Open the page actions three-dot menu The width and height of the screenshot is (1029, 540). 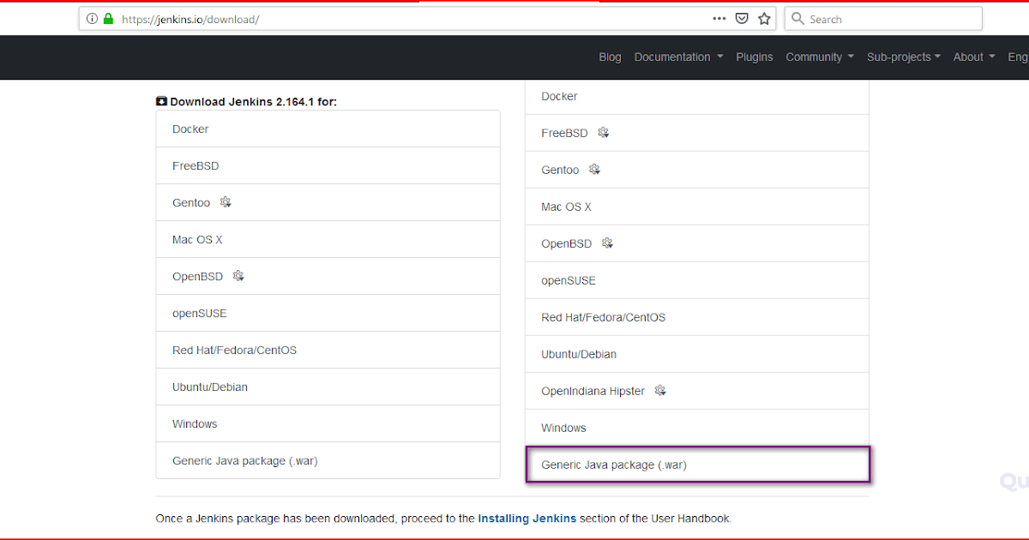click(719, 19)
